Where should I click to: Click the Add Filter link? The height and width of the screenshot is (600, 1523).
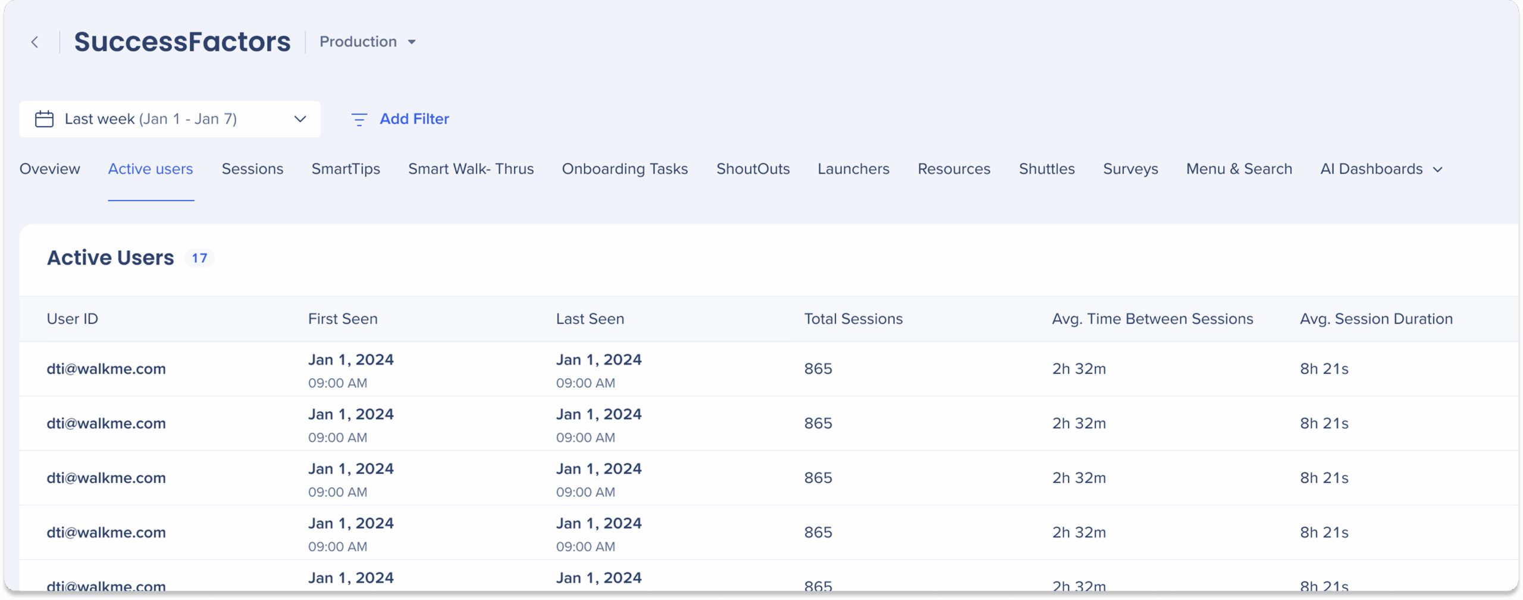pyautogui.click(x=414, y=119)
